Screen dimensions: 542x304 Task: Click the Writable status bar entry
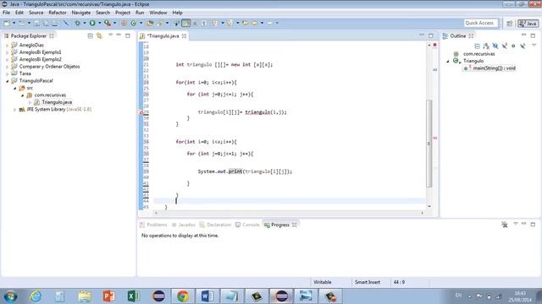[323, 282]
